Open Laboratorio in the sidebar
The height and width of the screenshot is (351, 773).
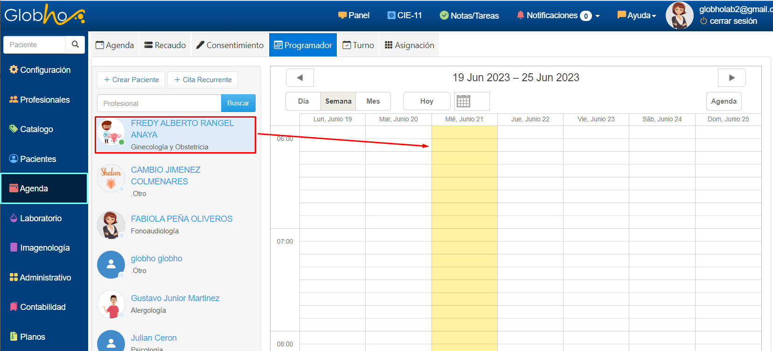(x=41, y=218)
